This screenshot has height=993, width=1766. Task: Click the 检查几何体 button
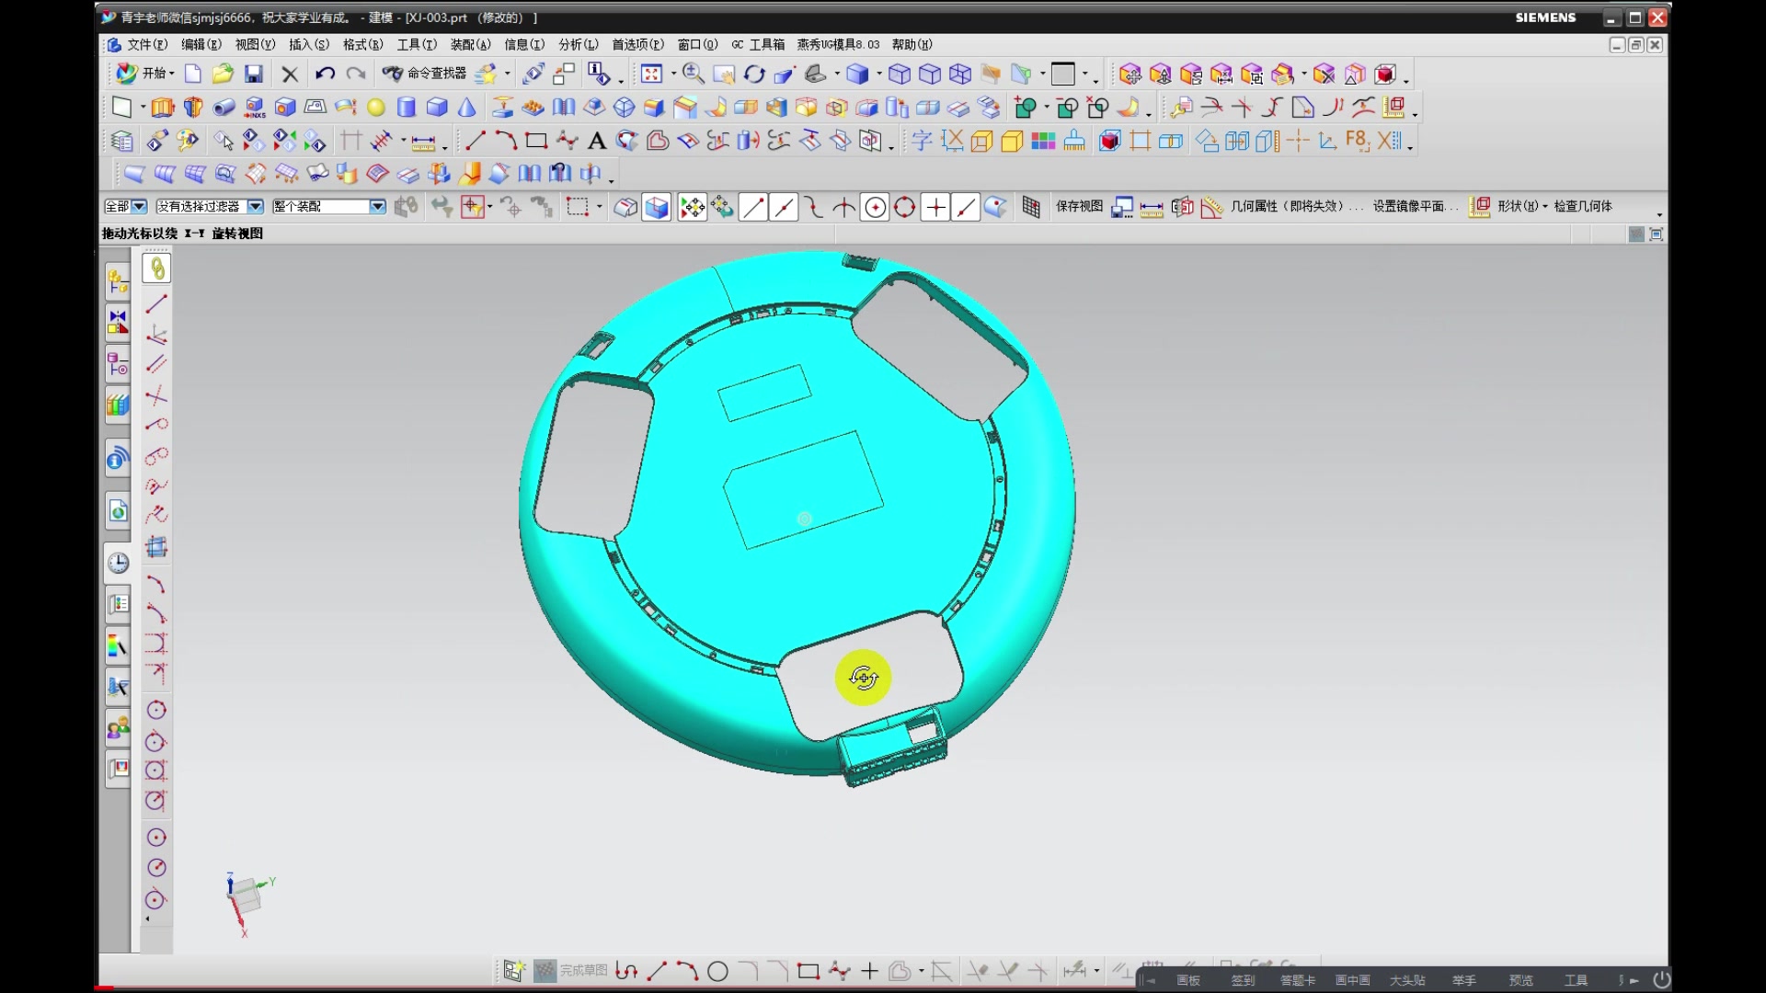pos(1582,206)
